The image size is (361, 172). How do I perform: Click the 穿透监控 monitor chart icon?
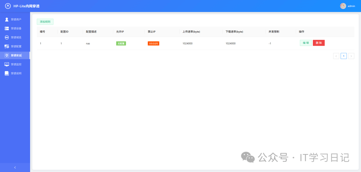click(x=7, y=64)
